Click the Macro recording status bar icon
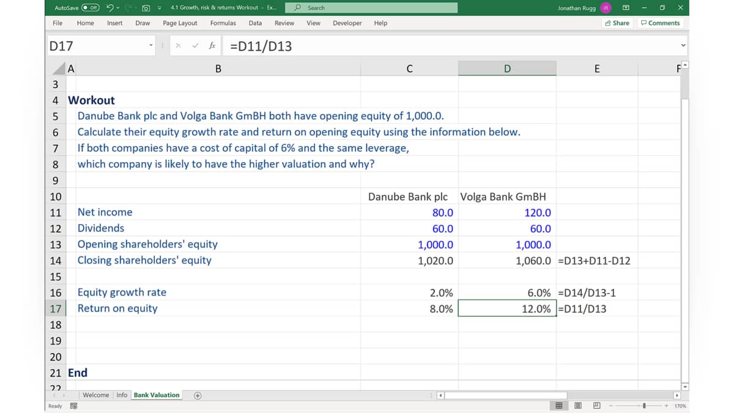This screenshot has height=413, width=734. [x=74, y=406]
